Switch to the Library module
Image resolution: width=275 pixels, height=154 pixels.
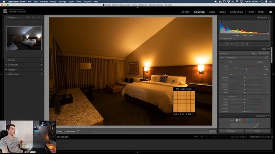(x=185, y=12)
